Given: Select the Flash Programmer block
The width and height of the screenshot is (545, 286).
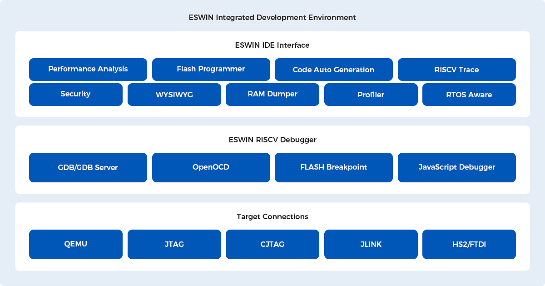Looking at the screenshot, I should (211, 70).
